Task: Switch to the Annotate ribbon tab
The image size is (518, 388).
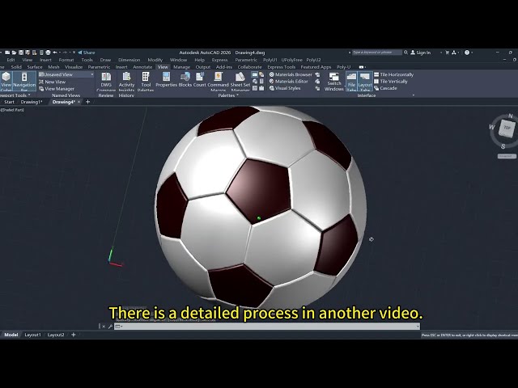Action: pos(142,67)
